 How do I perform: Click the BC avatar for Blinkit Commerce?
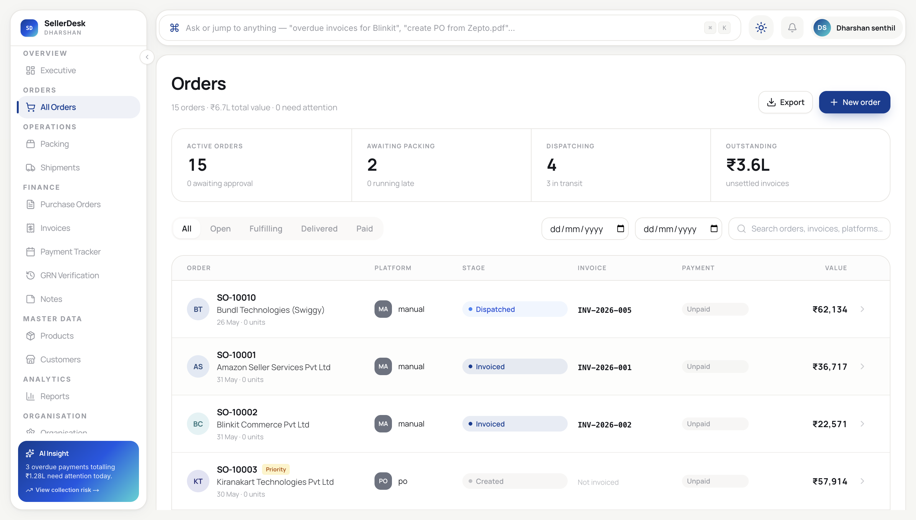(198, 424)
